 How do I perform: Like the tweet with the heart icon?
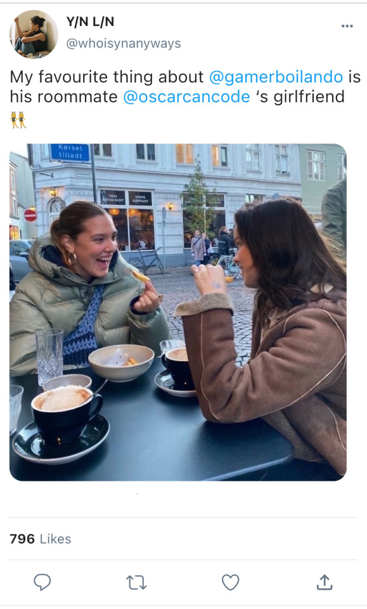point(231,582)
